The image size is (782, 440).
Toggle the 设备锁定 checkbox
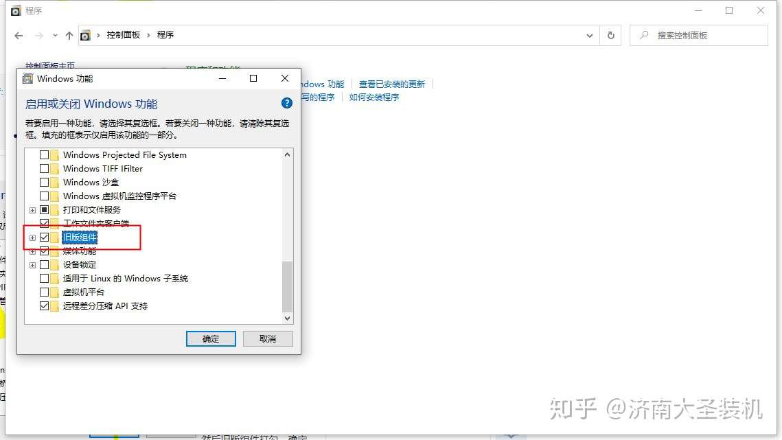tap(45, 265)
